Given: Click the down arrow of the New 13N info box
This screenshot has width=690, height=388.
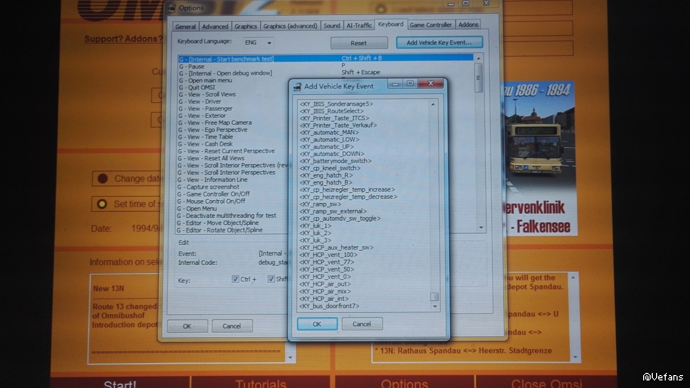Looking at the screenshot, I should (x=291, y=357).
